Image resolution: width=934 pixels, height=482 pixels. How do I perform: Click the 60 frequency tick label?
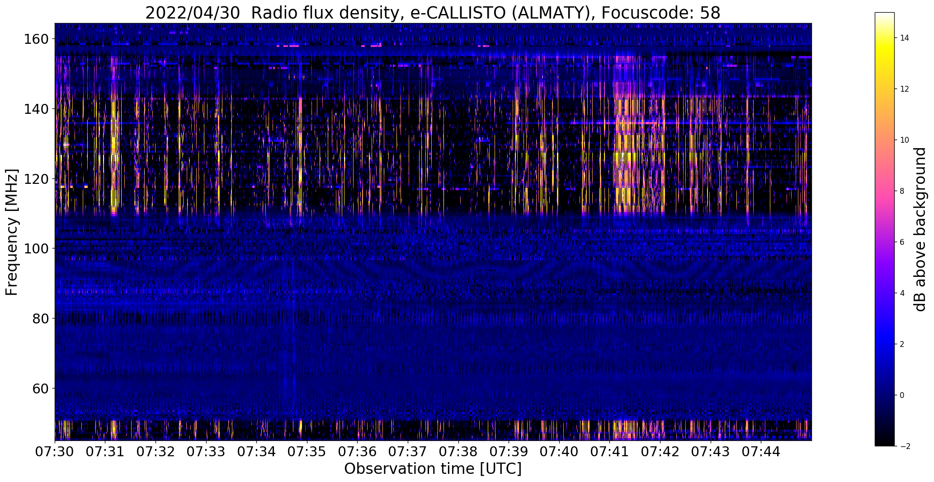41,388
